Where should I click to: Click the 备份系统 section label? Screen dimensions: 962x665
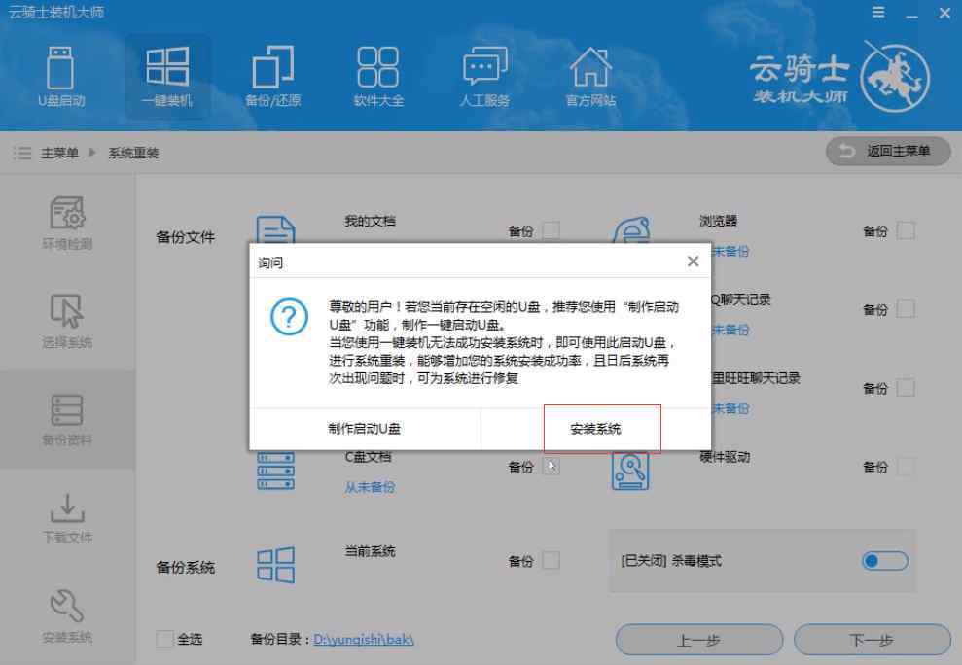click(185, 567)
